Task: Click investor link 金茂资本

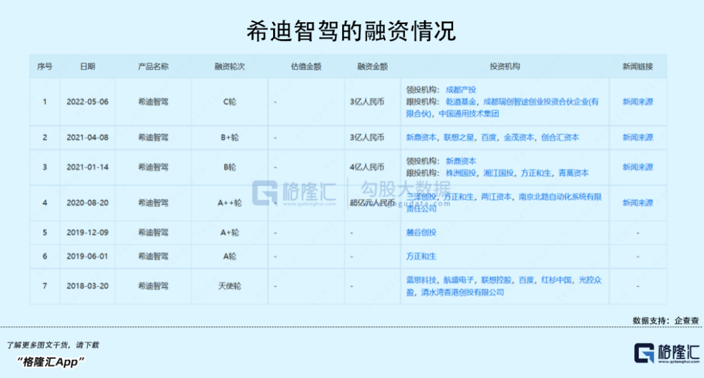Action: click(519, 138)
